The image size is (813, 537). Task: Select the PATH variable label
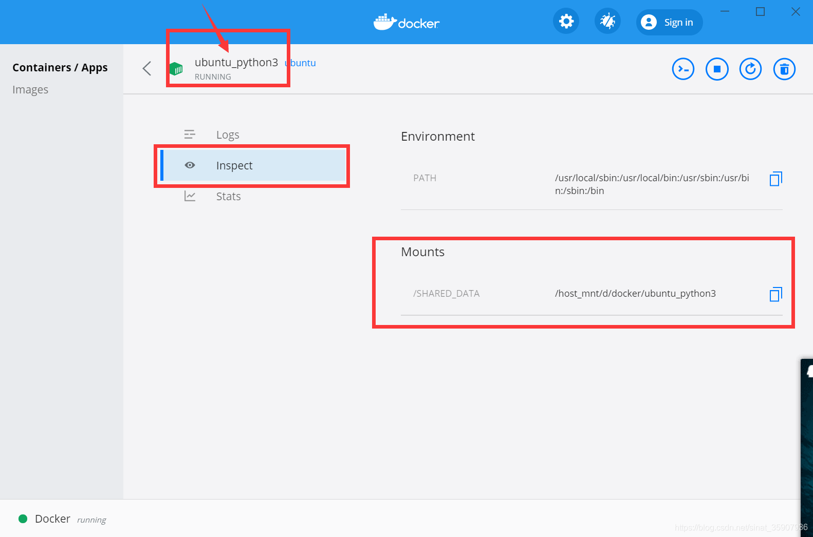tap(425, 178)
